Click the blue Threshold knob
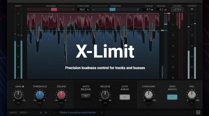Image resolution: width=209 pixels, height=116 pixels. click(x=40, y=95)
